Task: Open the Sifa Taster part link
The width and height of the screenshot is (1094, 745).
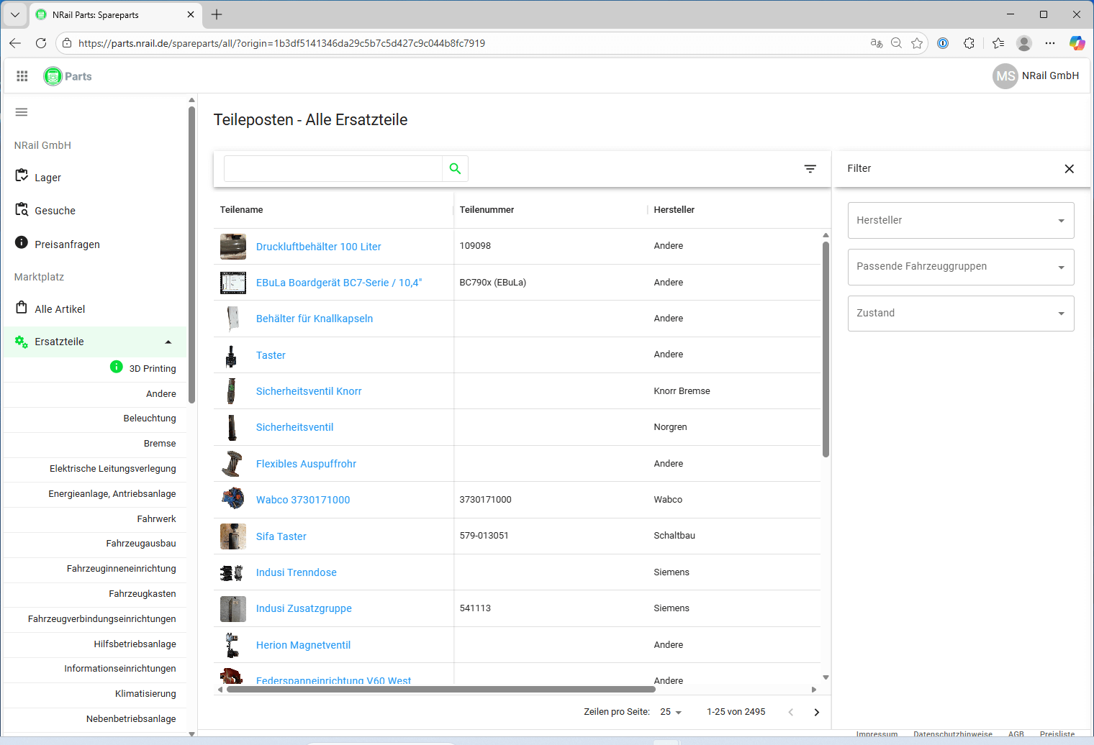Action: pyautogui.click(x=281, y=536)
